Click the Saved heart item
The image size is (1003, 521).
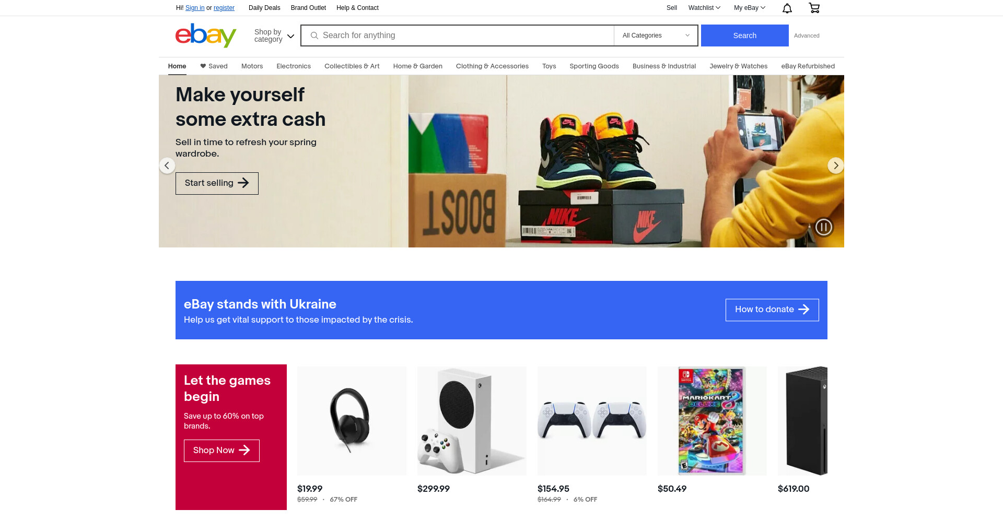[214, 66]
